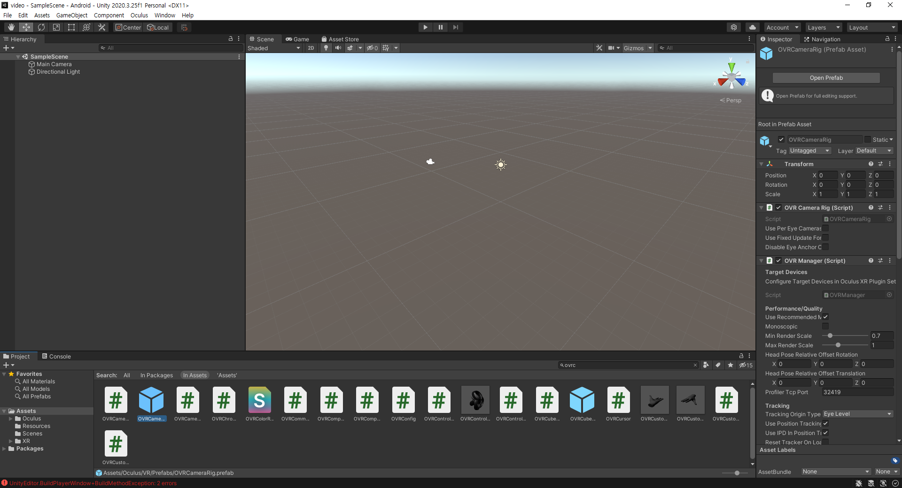Toggle OVR Manager script enabled checkbox
The image size is (902, 488).
click(778, 260)
